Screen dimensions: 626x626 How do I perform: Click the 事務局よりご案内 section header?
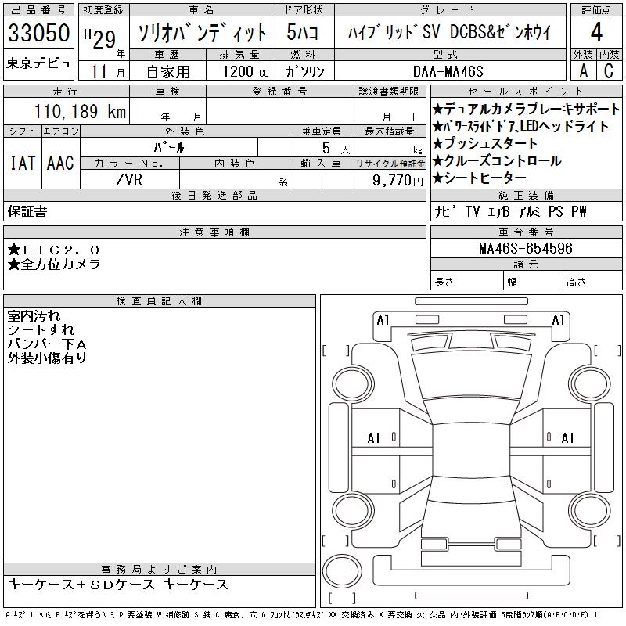[160, 570]
